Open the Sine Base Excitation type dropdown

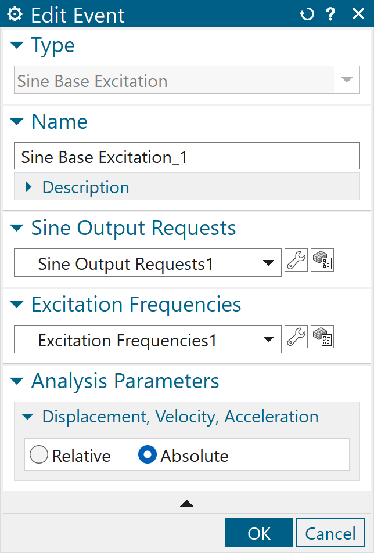point(347,80)
